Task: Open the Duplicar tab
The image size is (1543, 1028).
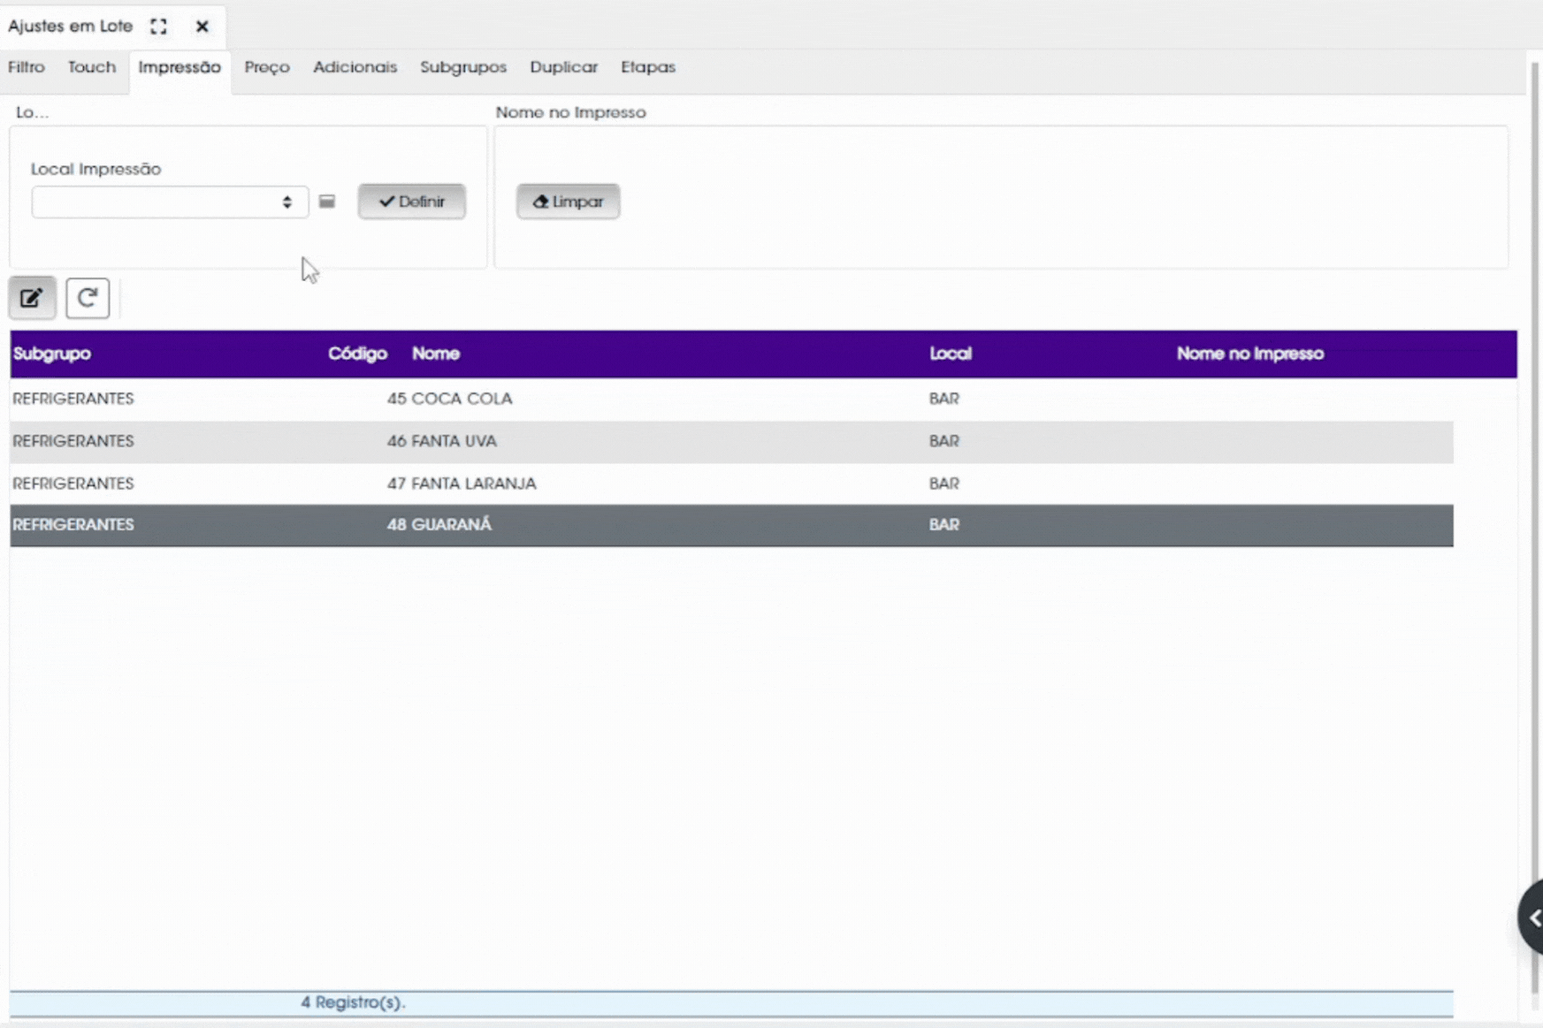Action: tap(564, 67)
